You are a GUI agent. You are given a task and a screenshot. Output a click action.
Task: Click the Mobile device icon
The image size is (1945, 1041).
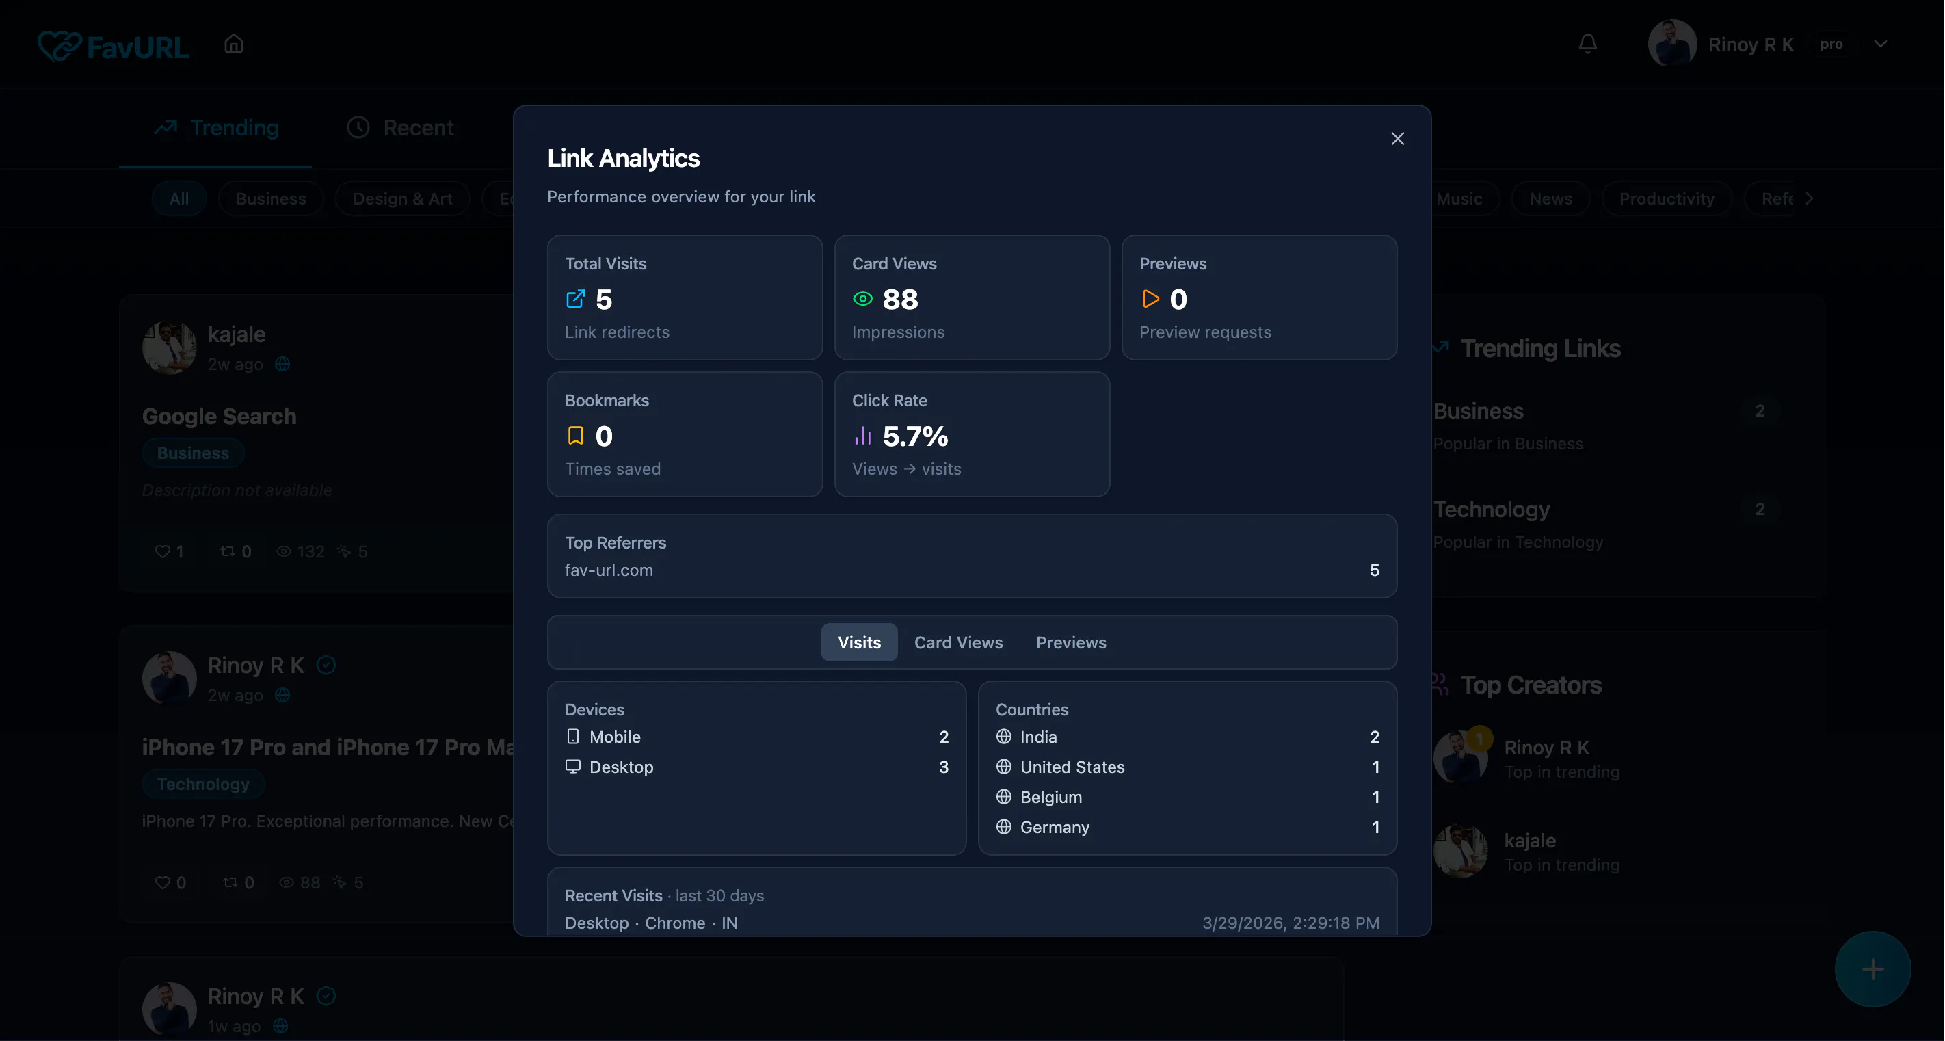(573, 737)
